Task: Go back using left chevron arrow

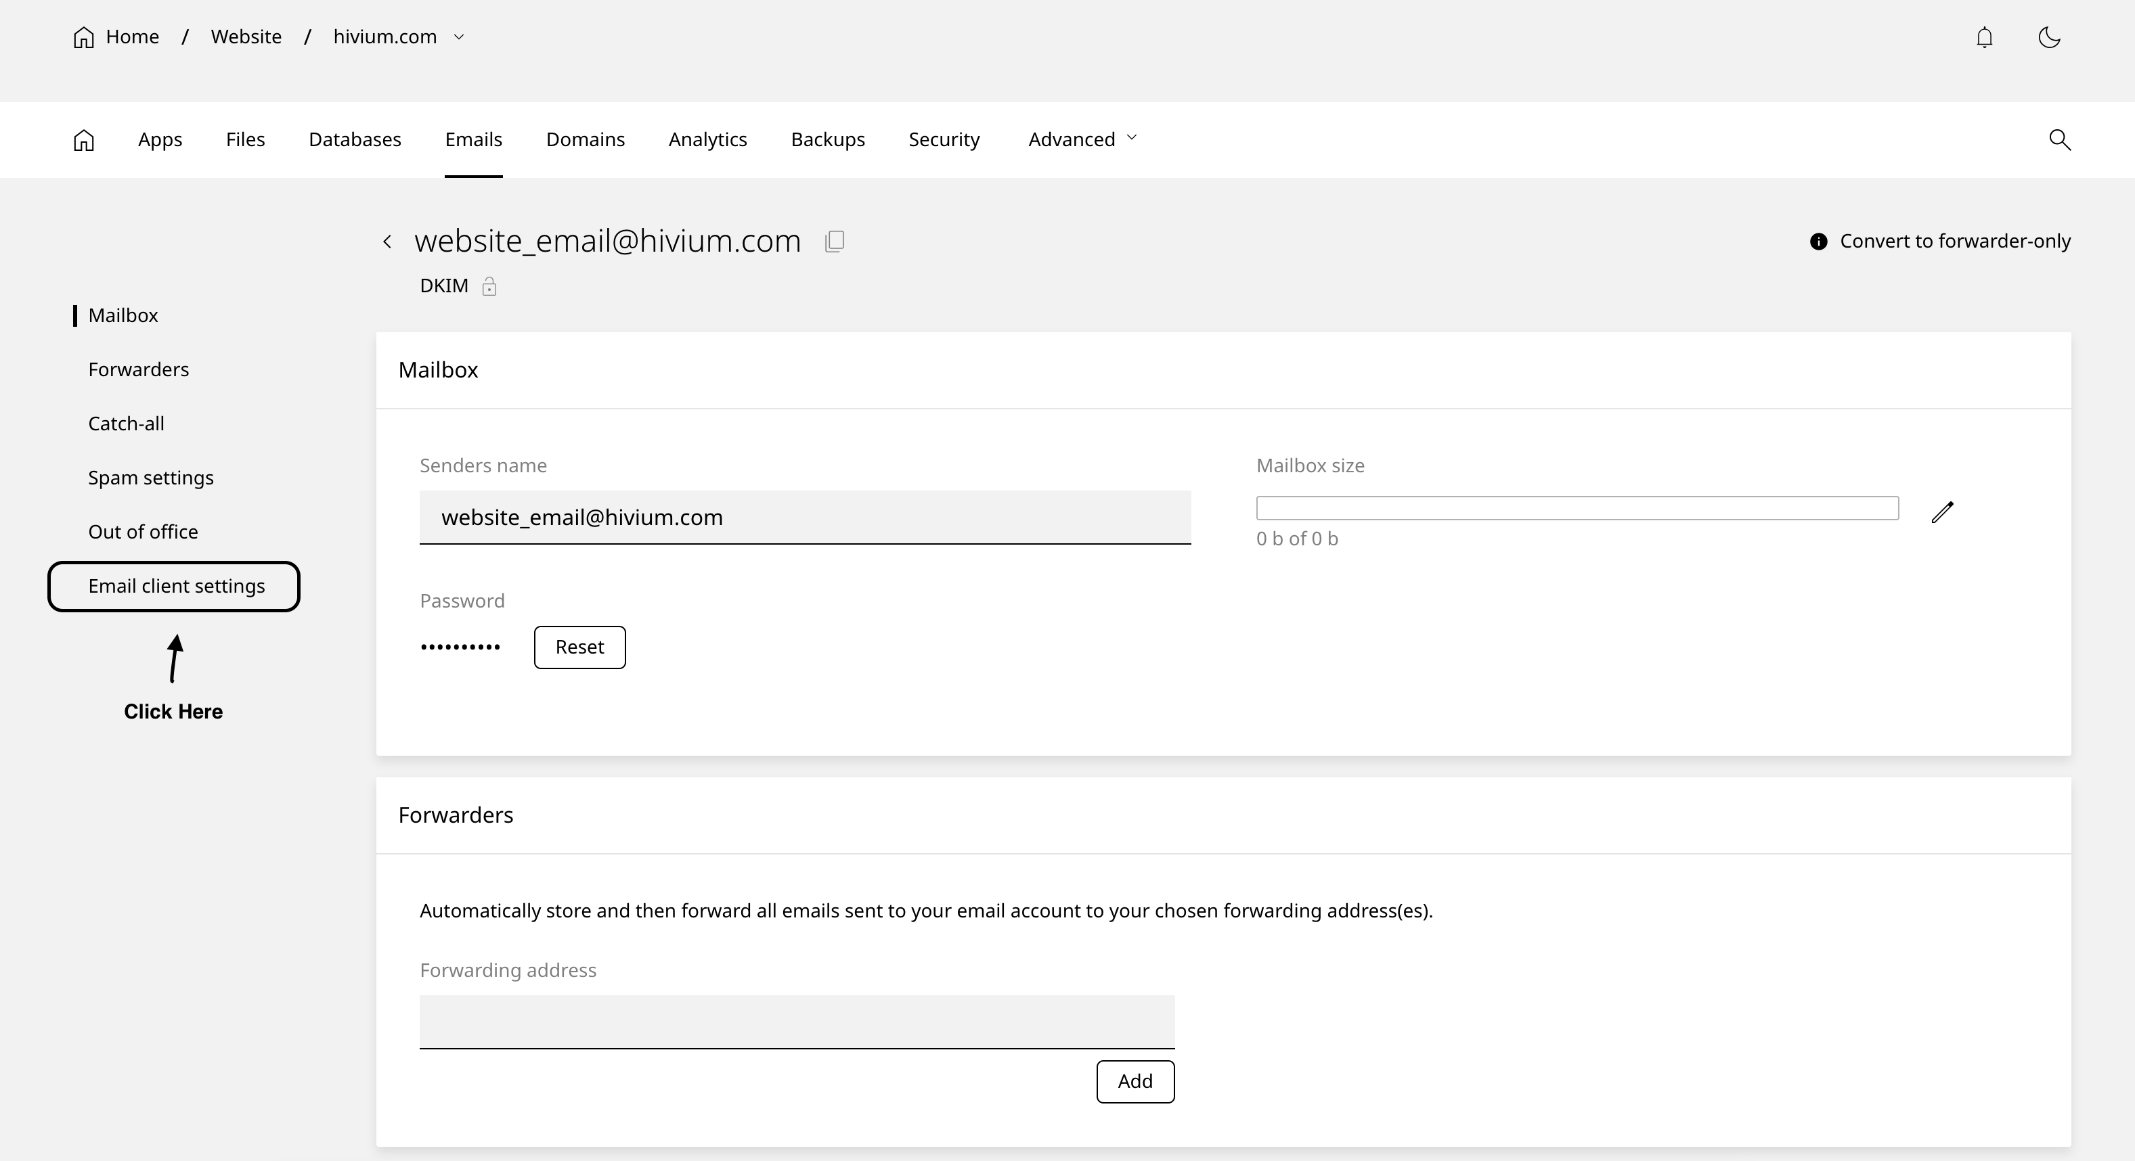Action: [387, 242]
